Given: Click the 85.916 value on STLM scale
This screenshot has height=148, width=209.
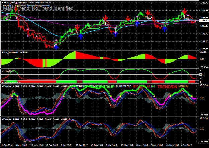Looking at the screenshot, I should [203, 52].
